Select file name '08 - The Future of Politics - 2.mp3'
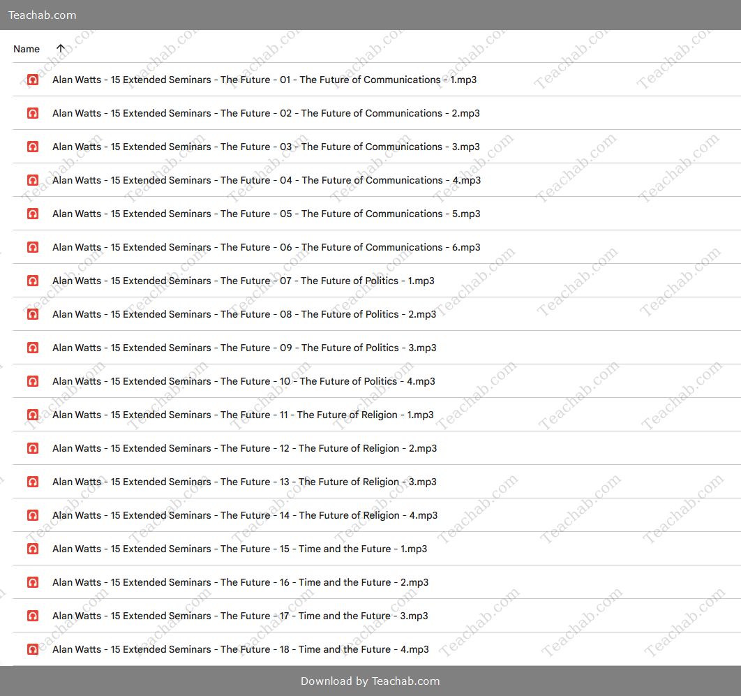The image size is (741, 696). 244,314
